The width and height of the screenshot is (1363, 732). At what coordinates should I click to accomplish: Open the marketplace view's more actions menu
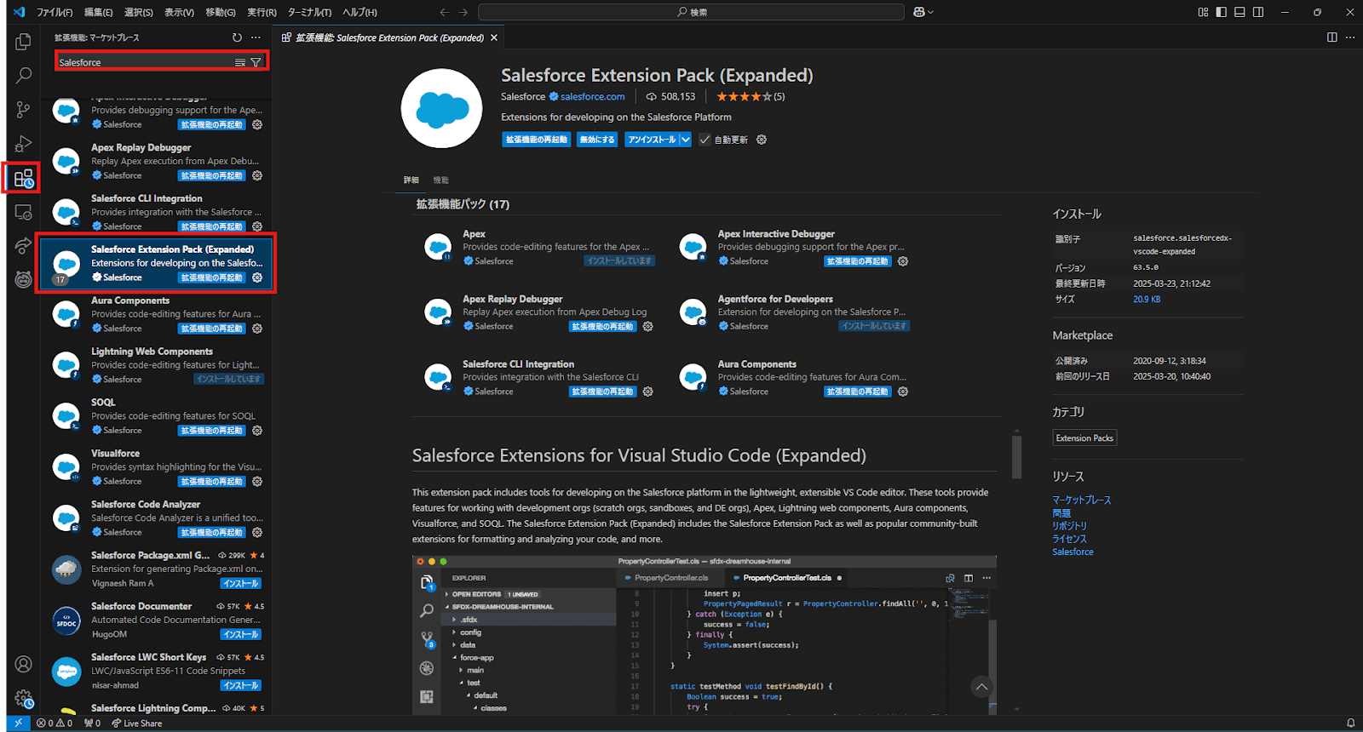coord(256,37)
